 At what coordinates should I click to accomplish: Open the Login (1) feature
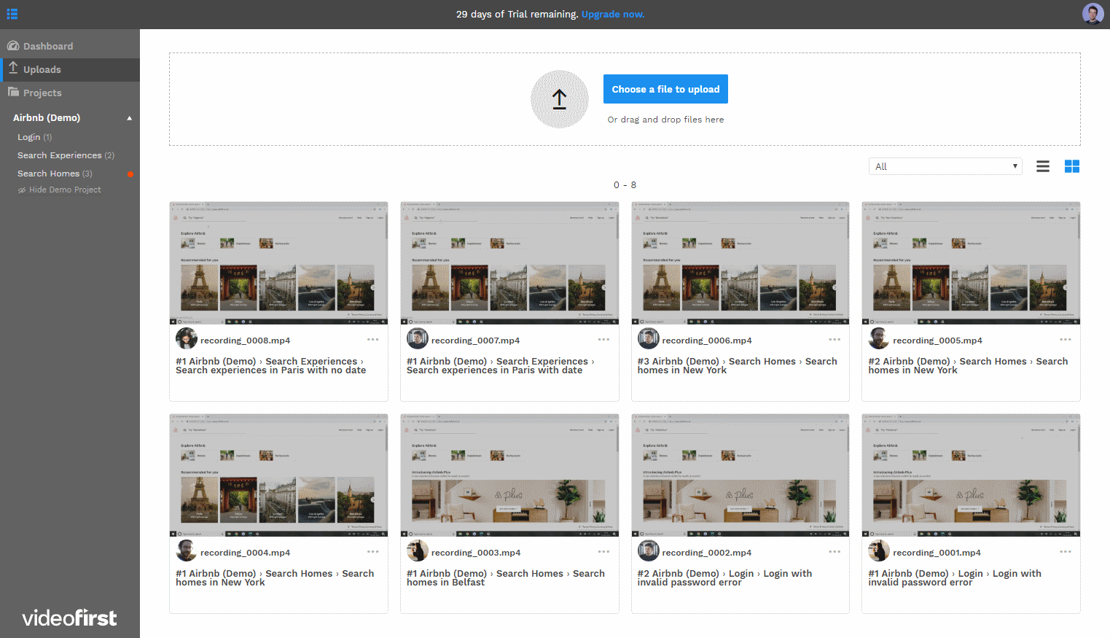[x=35, y=137]
